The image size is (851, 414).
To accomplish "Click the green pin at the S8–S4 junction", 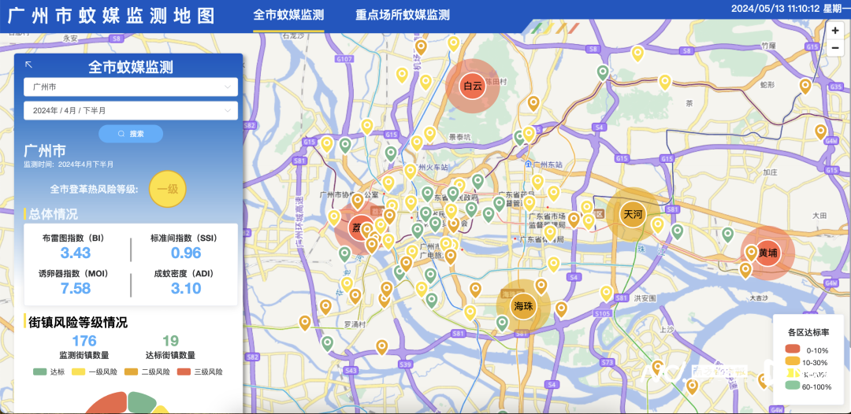I will 603,72.
